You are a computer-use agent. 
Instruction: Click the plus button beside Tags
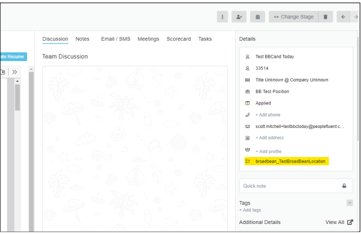(x=349, y=203)
